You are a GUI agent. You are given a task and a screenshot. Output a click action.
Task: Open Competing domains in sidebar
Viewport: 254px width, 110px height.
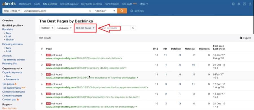(x=14, y=92)
